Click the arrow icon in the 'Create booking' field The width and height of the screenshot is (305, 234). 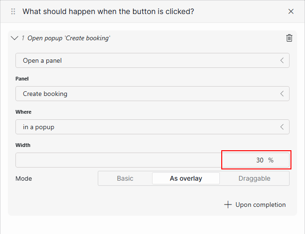[282, 94]
